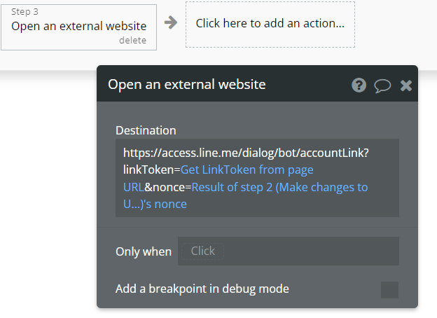
Task: Click here to add an action box
Action: pos(270,25)
